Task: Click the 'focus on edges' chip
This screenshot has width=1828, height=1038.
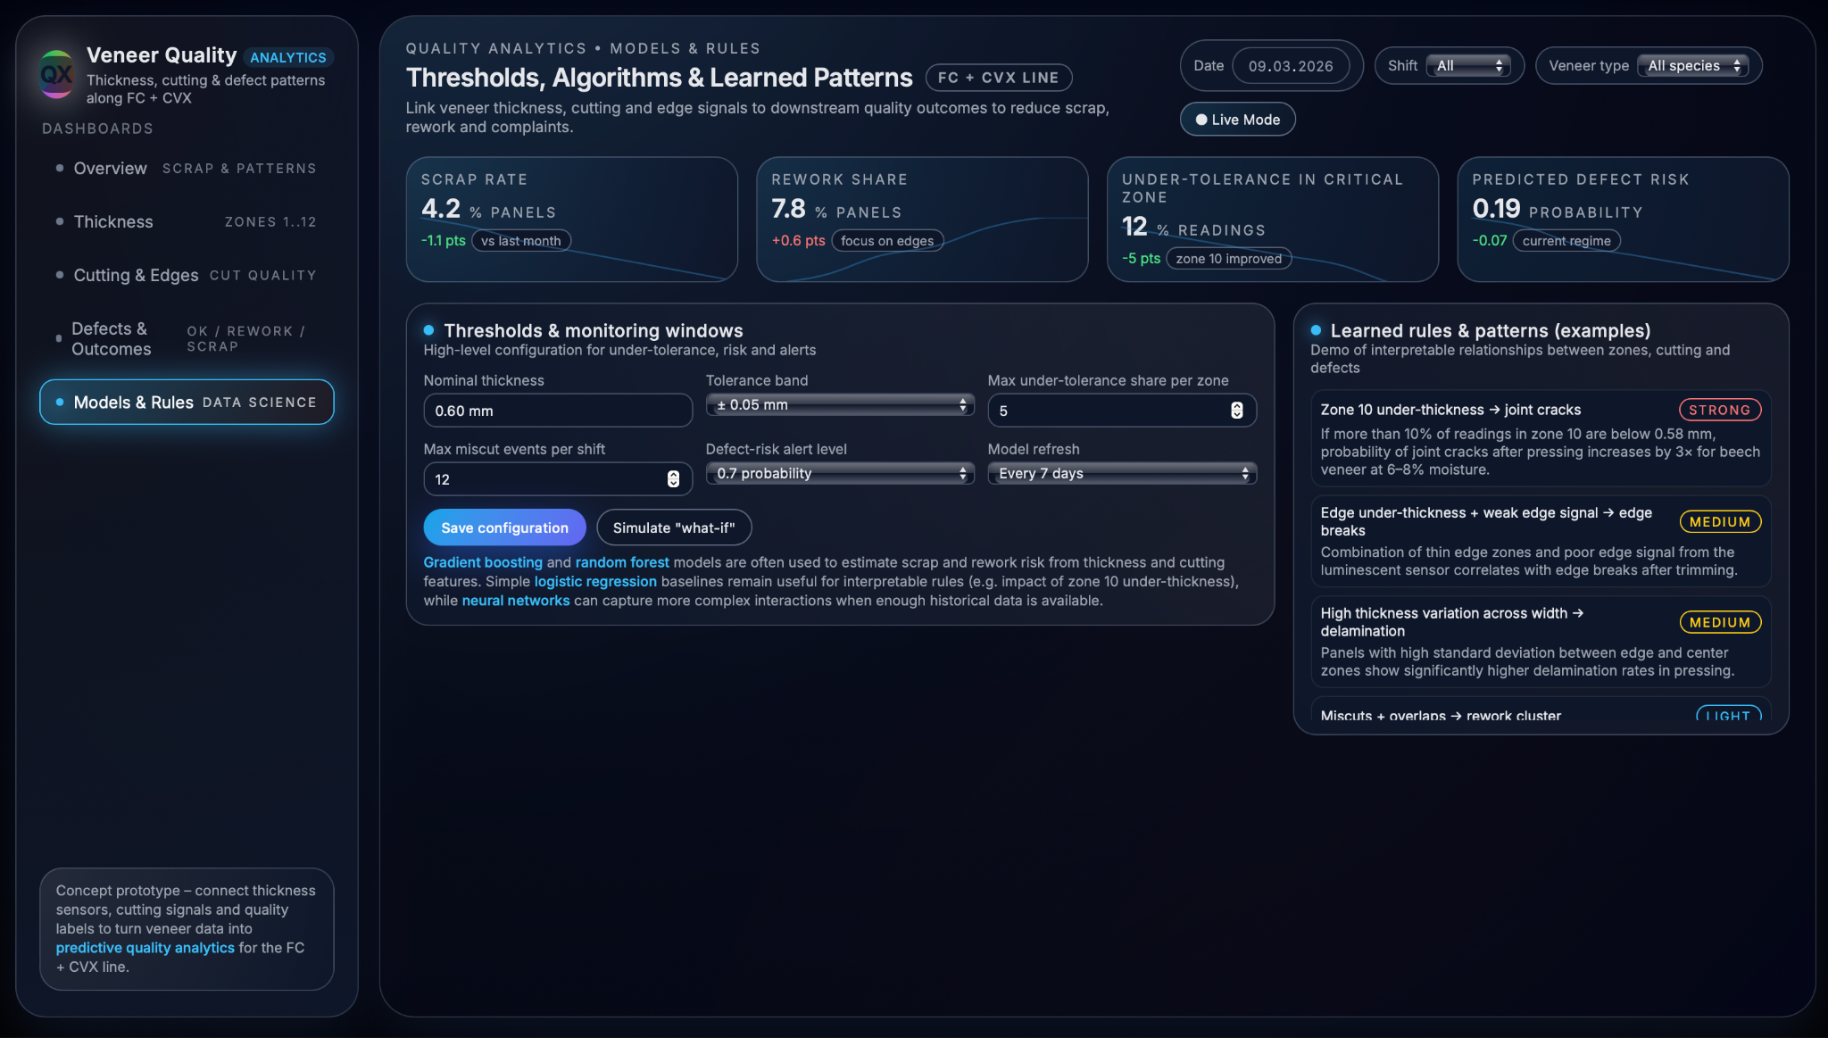Action: pos(886,241)
